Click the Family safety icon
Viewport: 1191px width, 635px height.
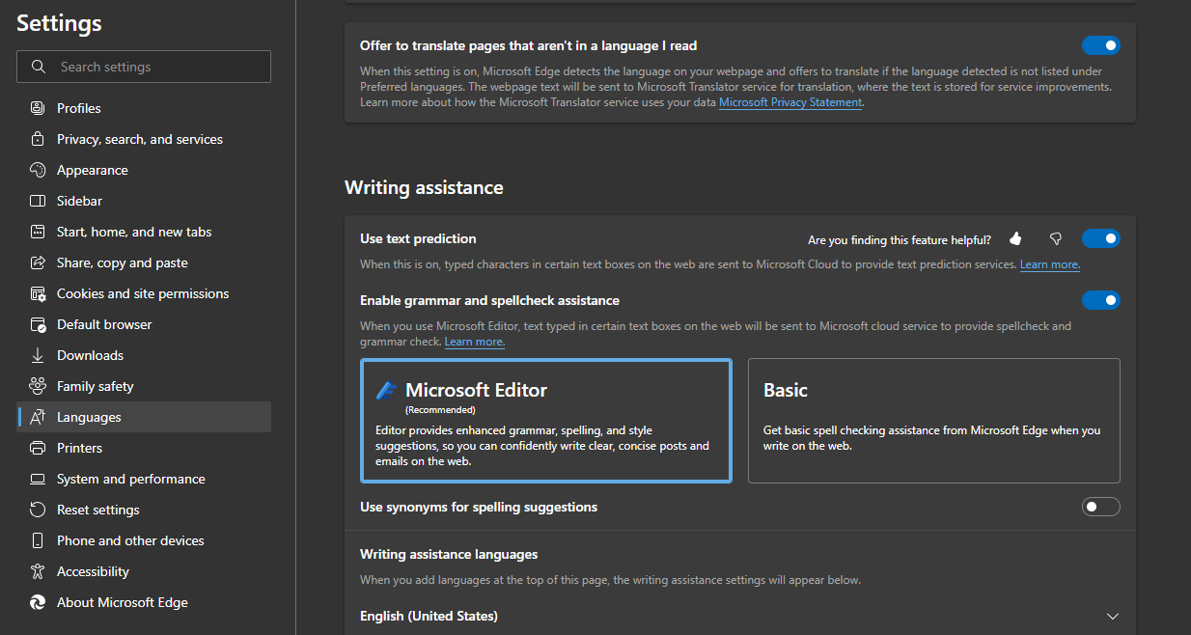pyautogui.click(x=38, y=386)
